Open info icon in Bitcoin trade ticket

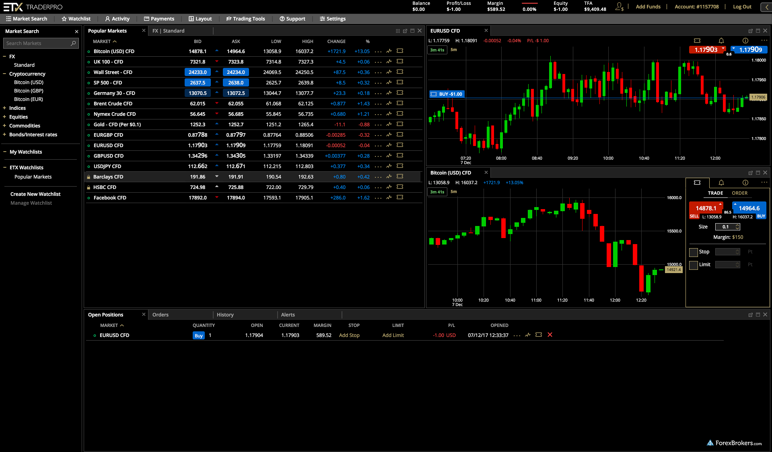[x=745, y=183]
